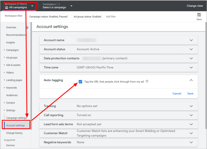Expand the Account status row chevron
The width and height of the screenshot is (207, 149).
coord(191,49)
